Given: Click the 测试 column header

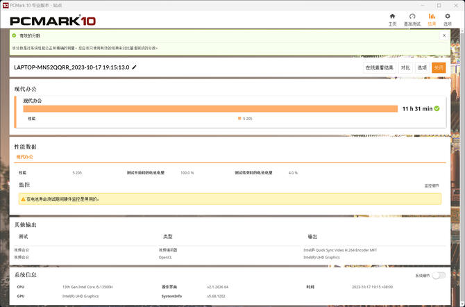Looking at the screenshot, I should pyautogui.click(x=23, y=237).
